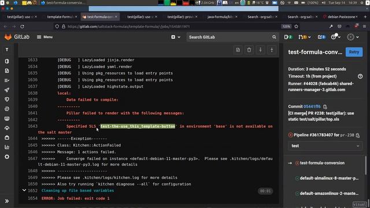Open the pr-238 branch link
This screenshot has width=370, height=208.
tap(347, 135)
